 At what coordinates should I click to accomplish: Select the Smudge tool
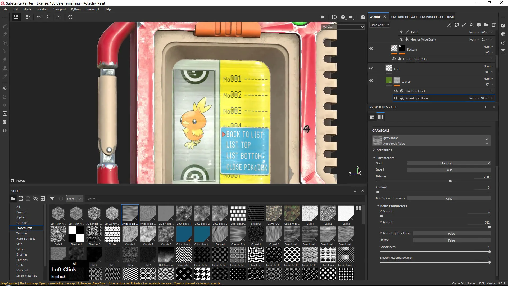click(x=5, y=60)
